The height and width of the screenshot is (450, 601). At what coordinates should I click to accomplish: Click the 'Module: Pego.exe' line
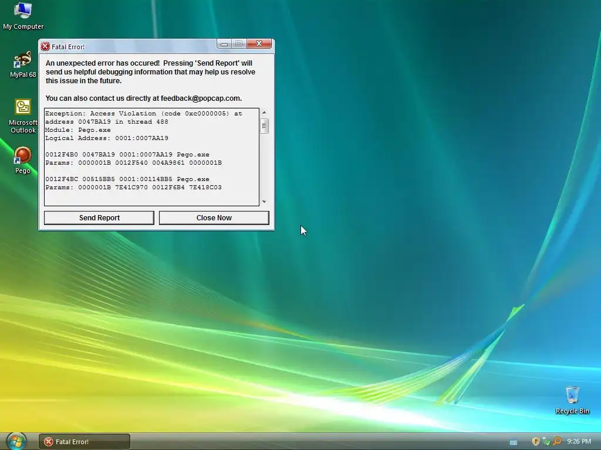[x=78, y=130]
